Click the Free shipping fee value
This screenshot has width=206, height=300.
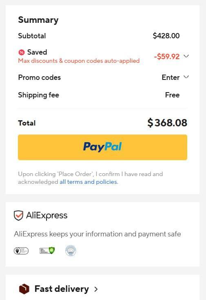[x=172, y=95]
